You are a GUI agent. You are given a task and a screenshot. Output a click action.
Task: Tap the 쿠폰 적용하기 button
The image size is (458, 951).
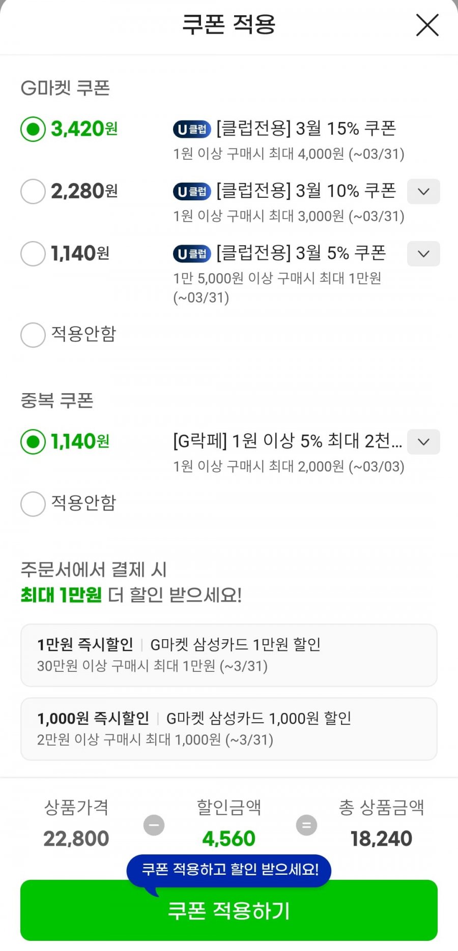click(229, 910)
